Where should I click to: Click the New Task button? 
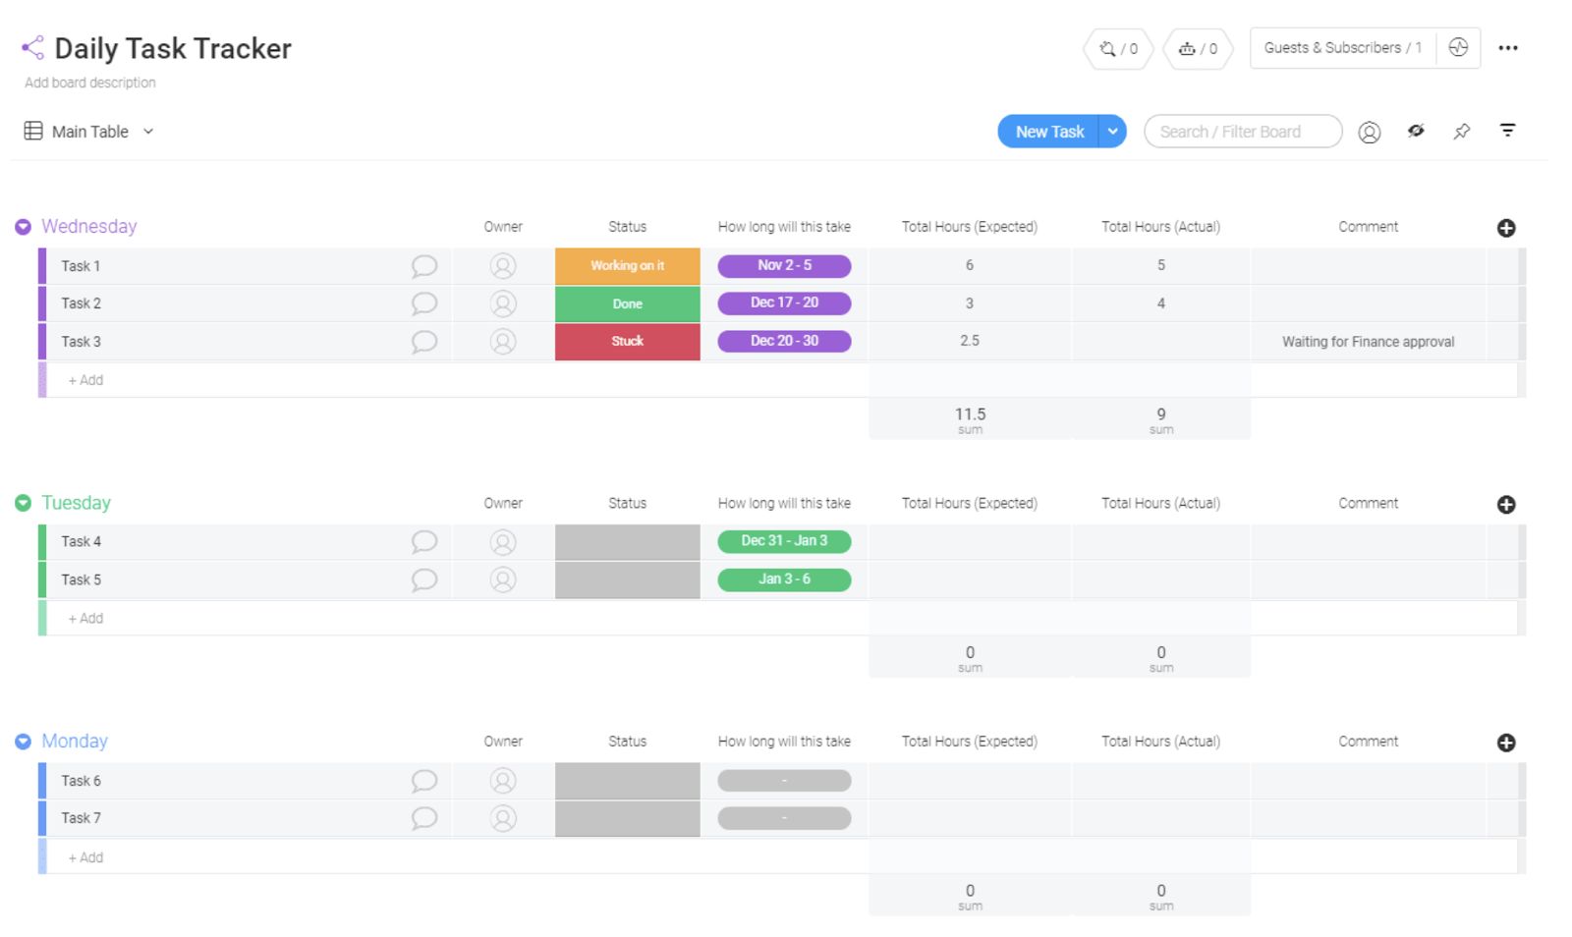pos(1049,131)
